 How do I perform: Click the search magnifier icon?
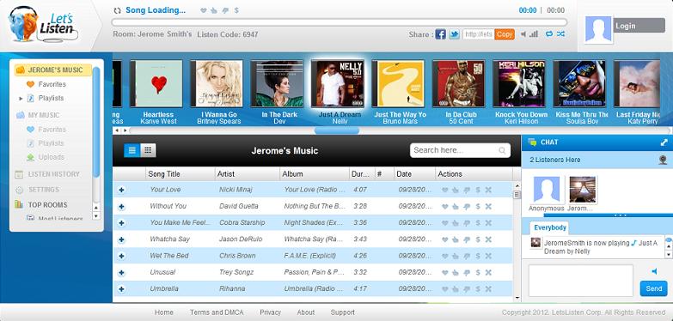[x=502, y=150]
